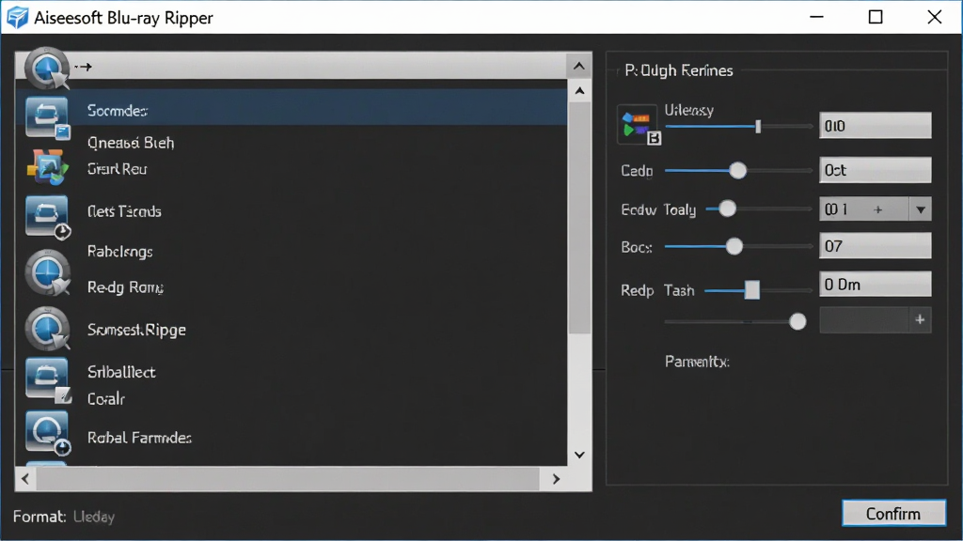Select the Qneasd Bieh entry

point(131,143)
